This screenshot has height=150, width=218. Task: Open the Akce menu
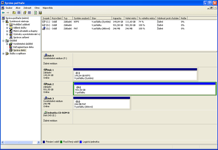[x=18, y=8]
